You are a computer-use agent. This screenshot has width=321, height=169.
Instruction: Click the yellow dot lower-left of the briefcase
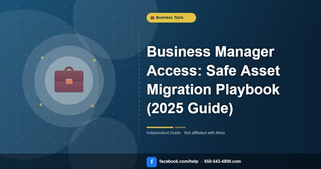pyautogui.click(x=41, y=105)
